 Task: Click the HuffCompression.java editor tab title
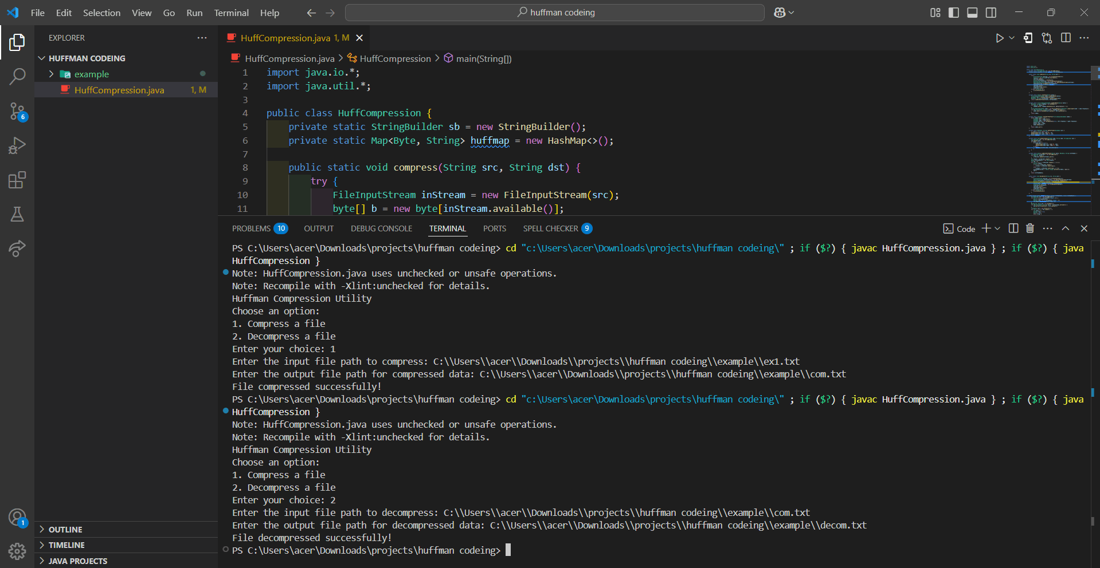pos(285,38)
